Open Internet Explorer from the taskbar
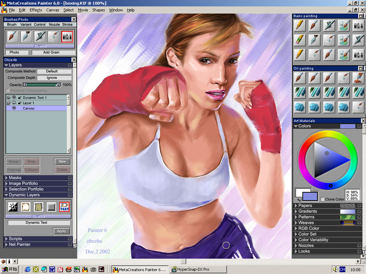 coord(27,269)
